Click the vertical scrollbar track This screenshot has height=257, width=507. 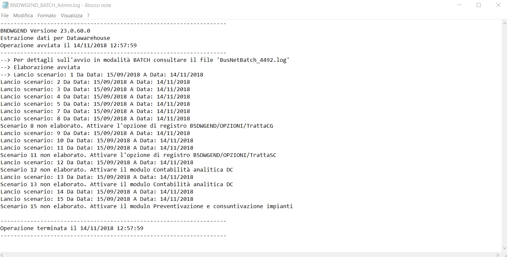point(504,133)
